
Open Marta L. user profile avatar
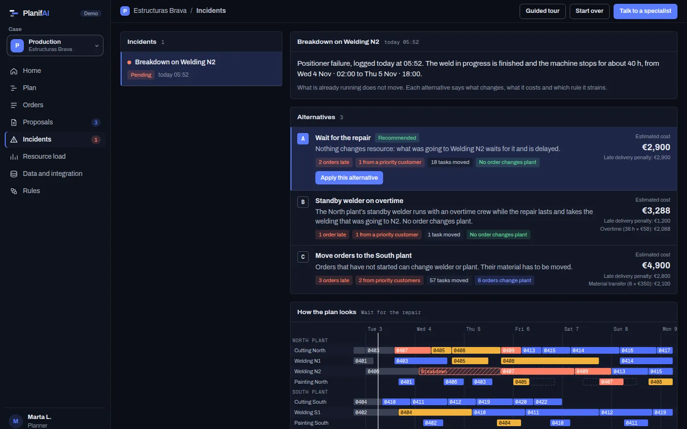[x=16, y=421]
